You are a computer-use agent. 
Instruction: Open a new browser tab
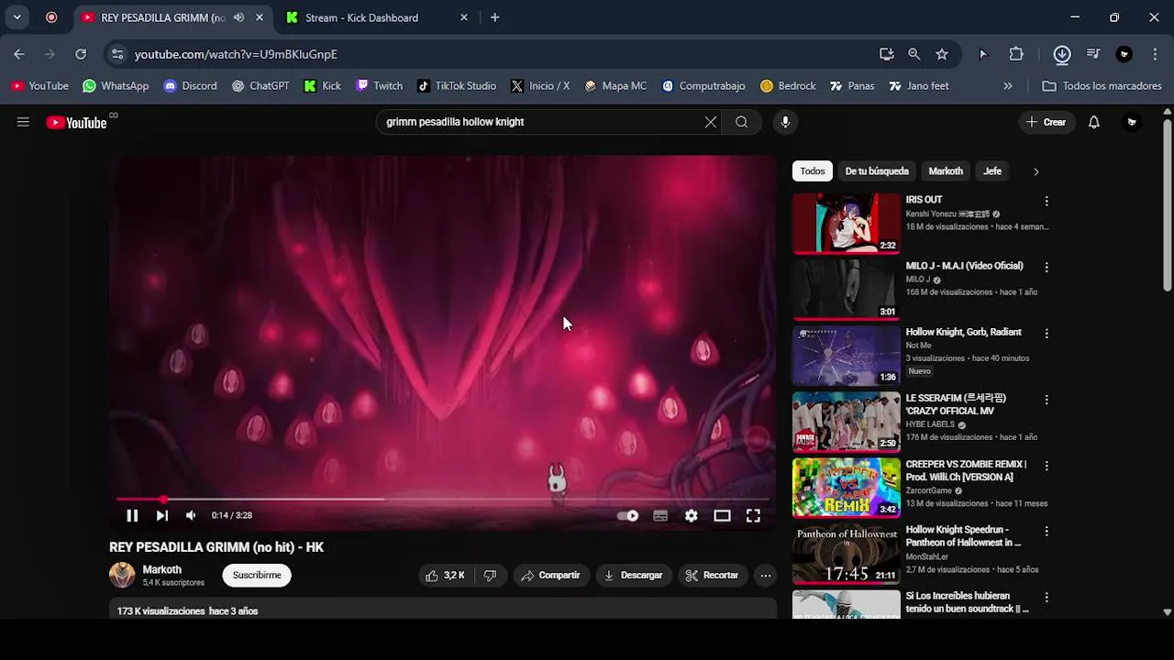point(495,17)
